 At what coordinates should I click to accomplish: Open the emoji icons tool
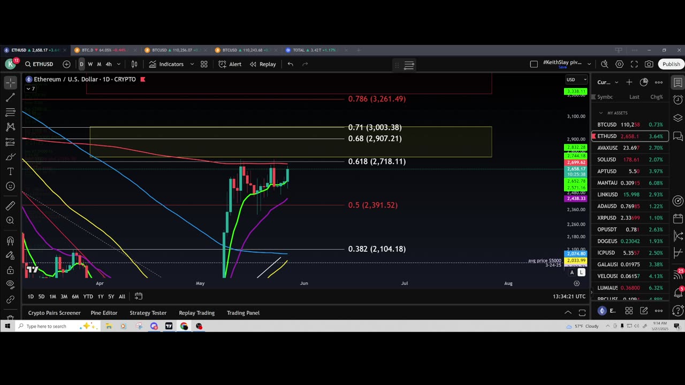pos(10,186)
